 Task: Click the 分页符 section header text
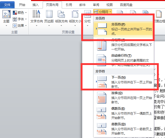(x=100, y=18)
